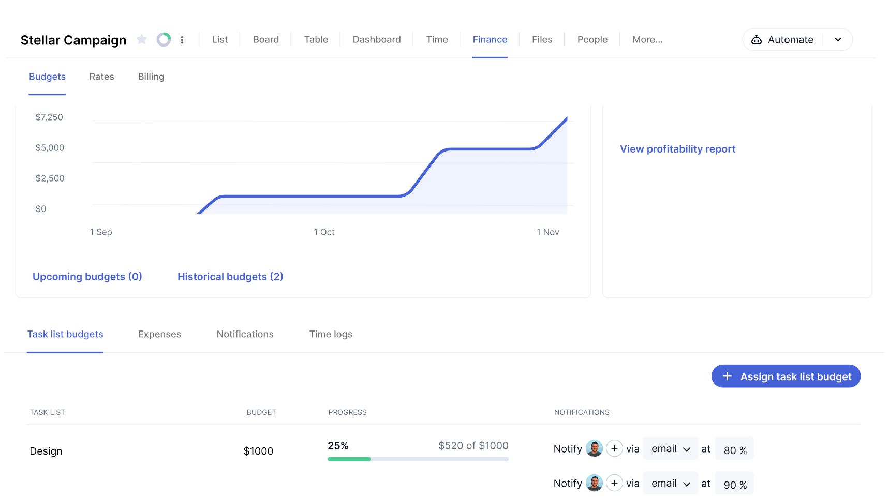Open email dropdown for 80% notification
Image resolution: width=889 pixels, height=497 pixels.
click(x=671, y=449)
